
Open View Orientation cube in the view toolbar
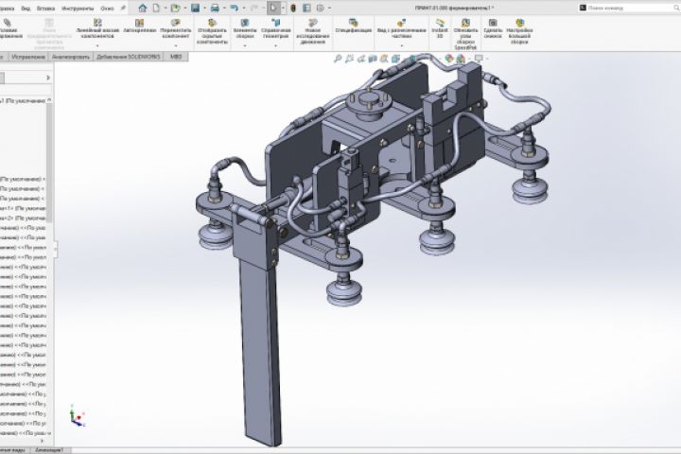click(395, 59)
